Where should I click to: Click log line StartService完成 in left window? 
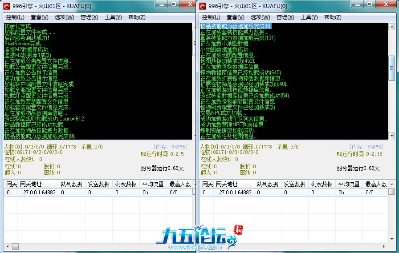(x=26, y=44)
